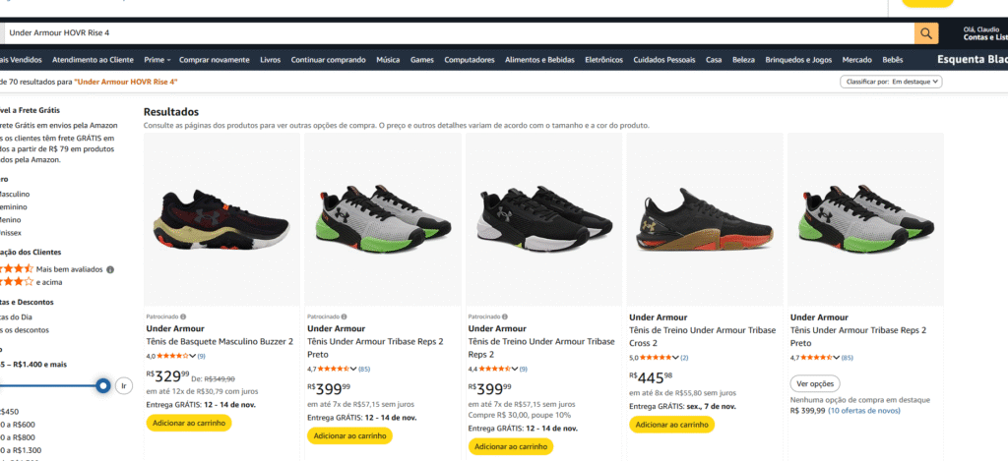Open the Classificar por sort dropdown
This screenshot has width=1008, height=461.
892,82
